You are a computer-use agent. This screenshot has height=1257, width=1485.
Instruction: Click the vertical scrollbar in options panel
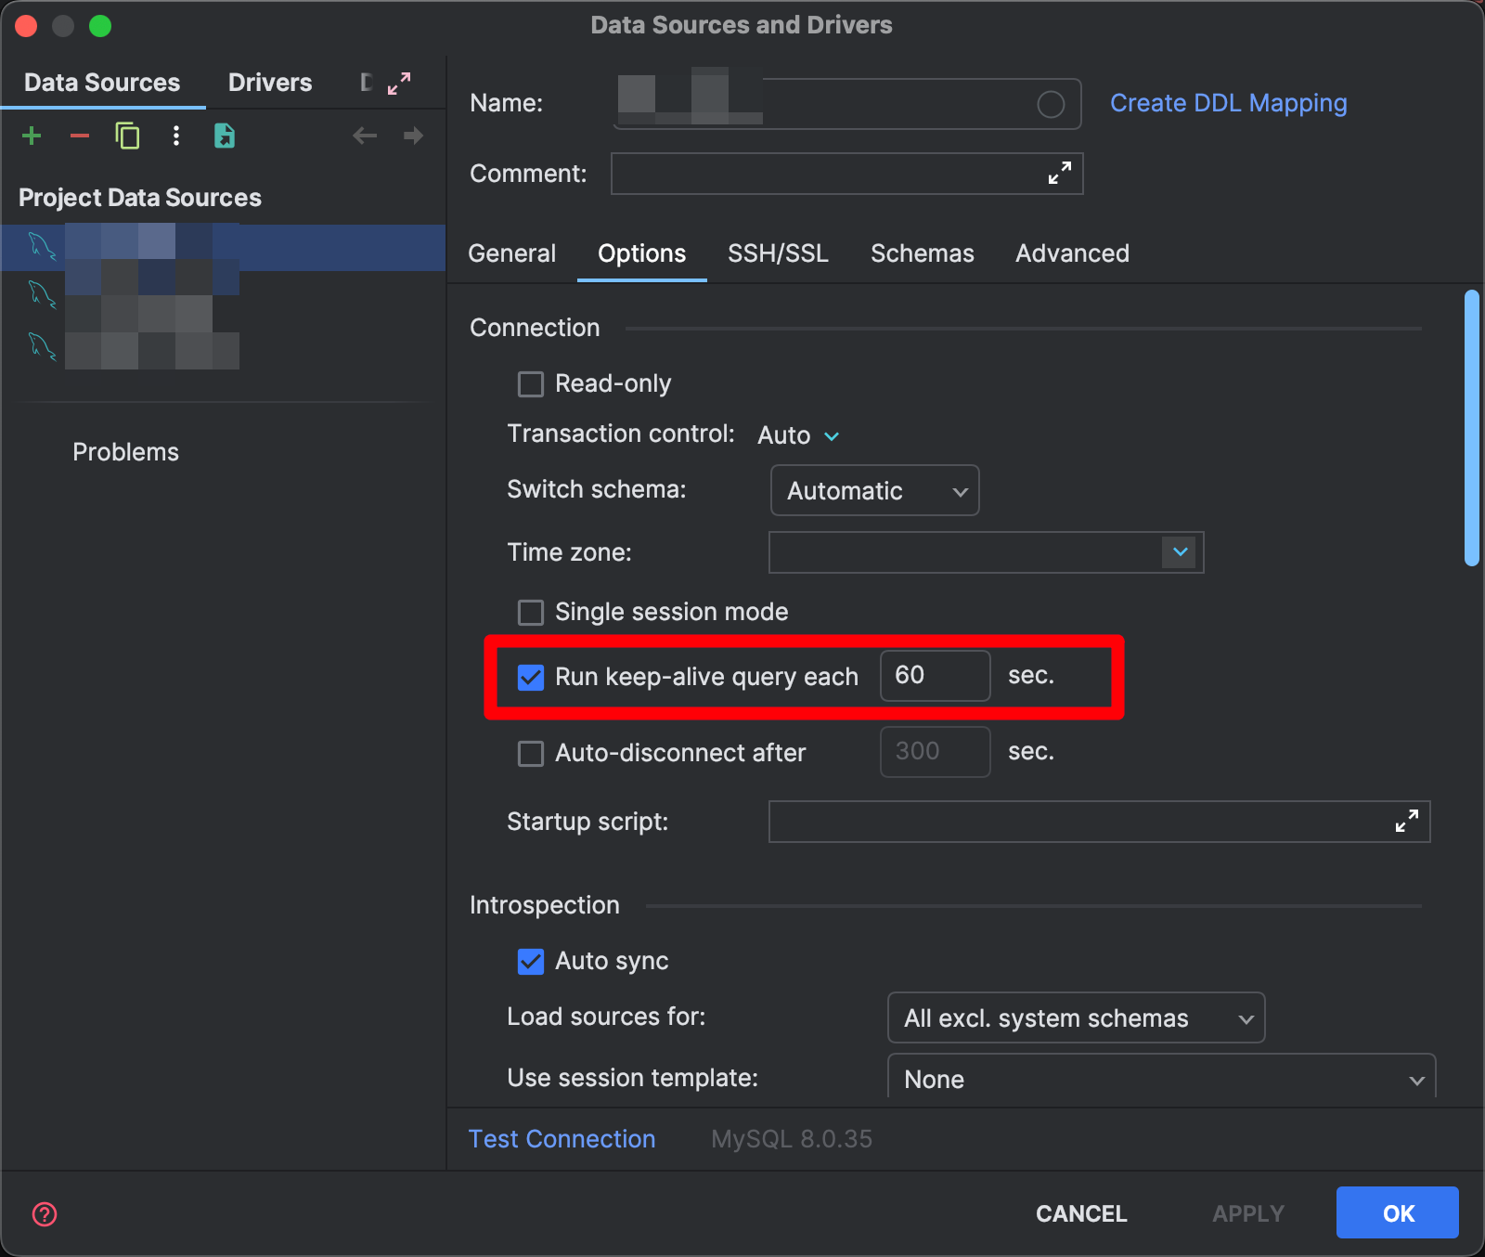tap(1471, 427)
